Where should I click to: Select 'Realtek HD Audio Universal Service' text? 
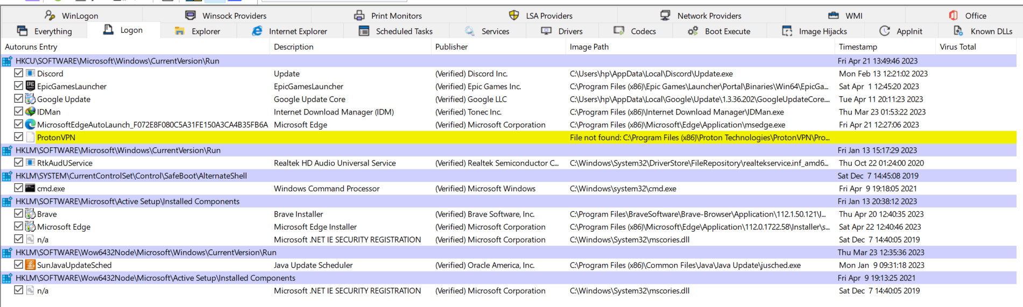point(335,163)
